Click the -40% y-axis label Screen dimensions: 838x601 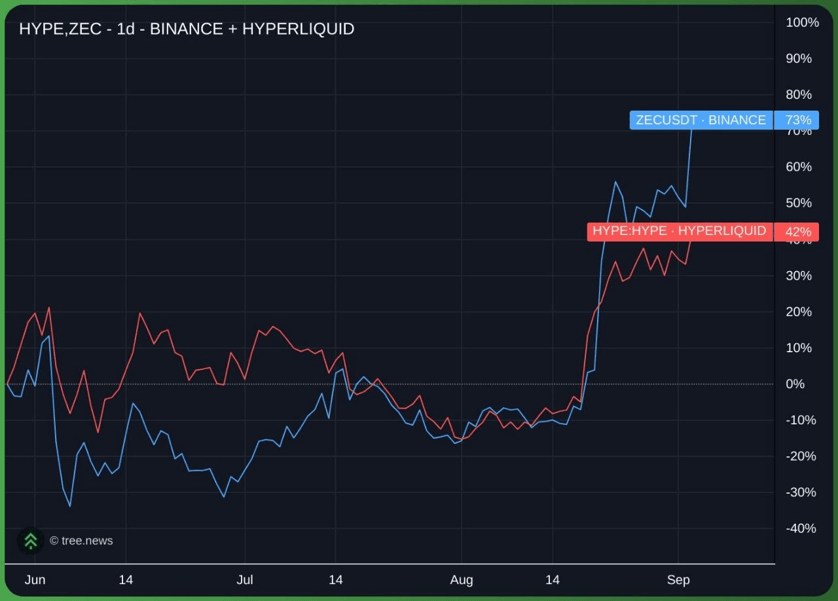click(801, 528)
